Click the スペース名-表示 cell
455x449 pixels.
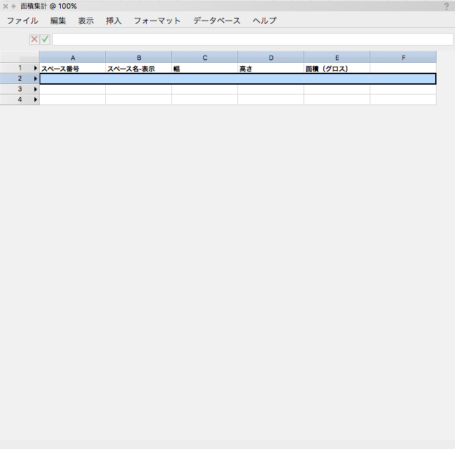[x=139, y=68]
